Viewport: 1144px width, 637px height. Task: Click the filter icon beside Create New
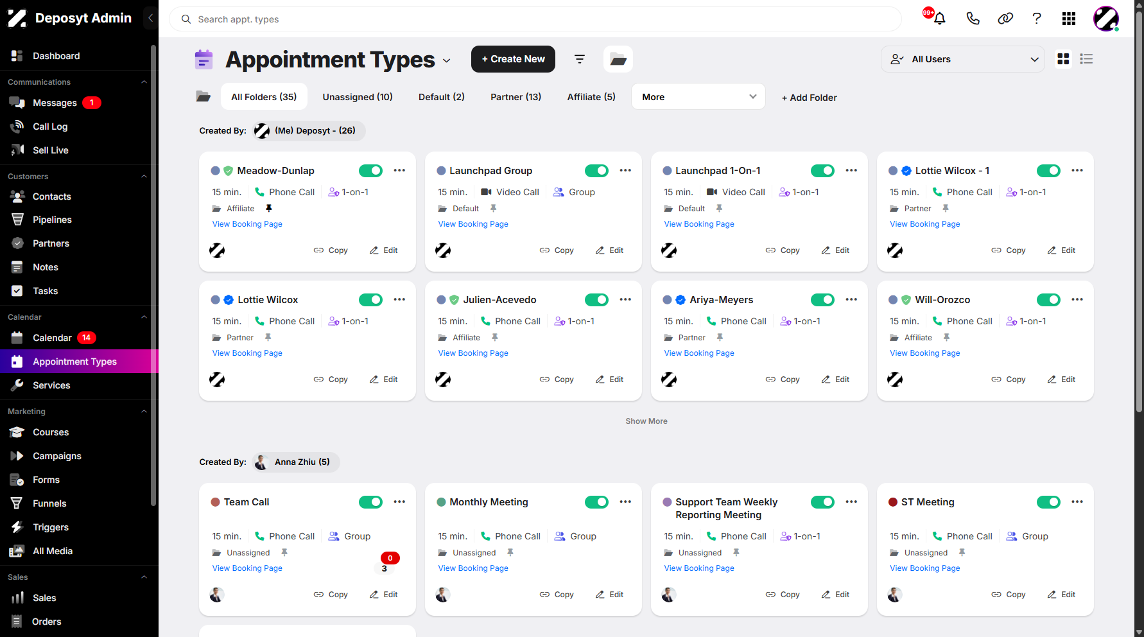[x=580, y=59]
